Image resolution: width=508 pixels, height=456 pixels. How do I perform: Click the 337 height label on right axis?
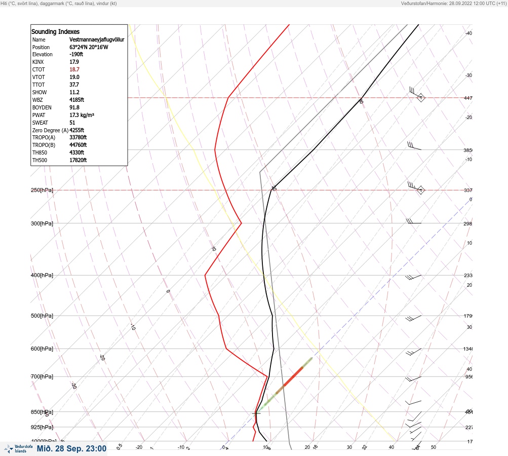click(x=468, y=190)
